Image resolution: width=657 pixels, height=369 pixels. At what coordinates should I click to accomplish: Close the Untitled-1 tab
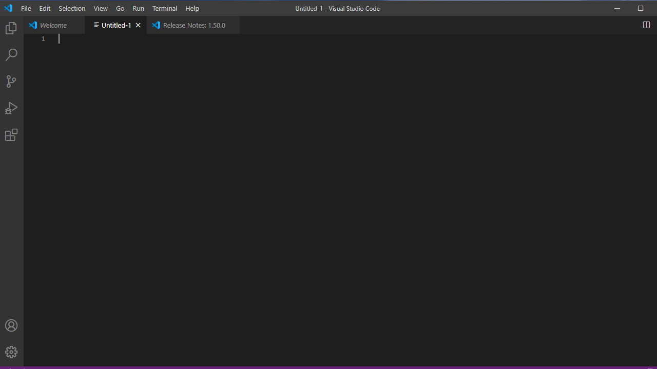tap(138, 25)
